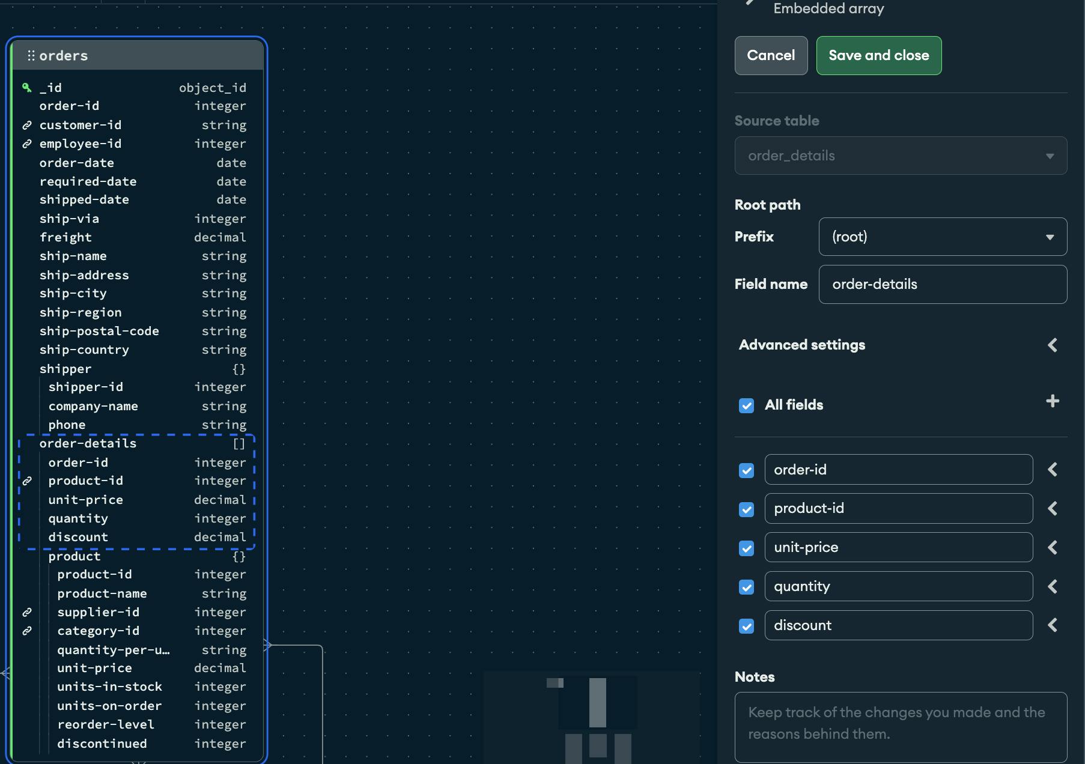Select the discontinued field row

[138, 744]
